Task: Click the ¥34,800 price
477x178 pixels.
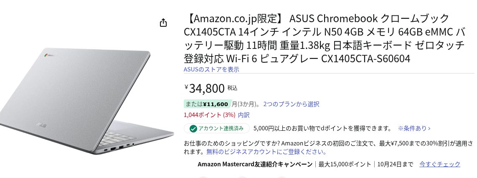Action: click(207, 88)
